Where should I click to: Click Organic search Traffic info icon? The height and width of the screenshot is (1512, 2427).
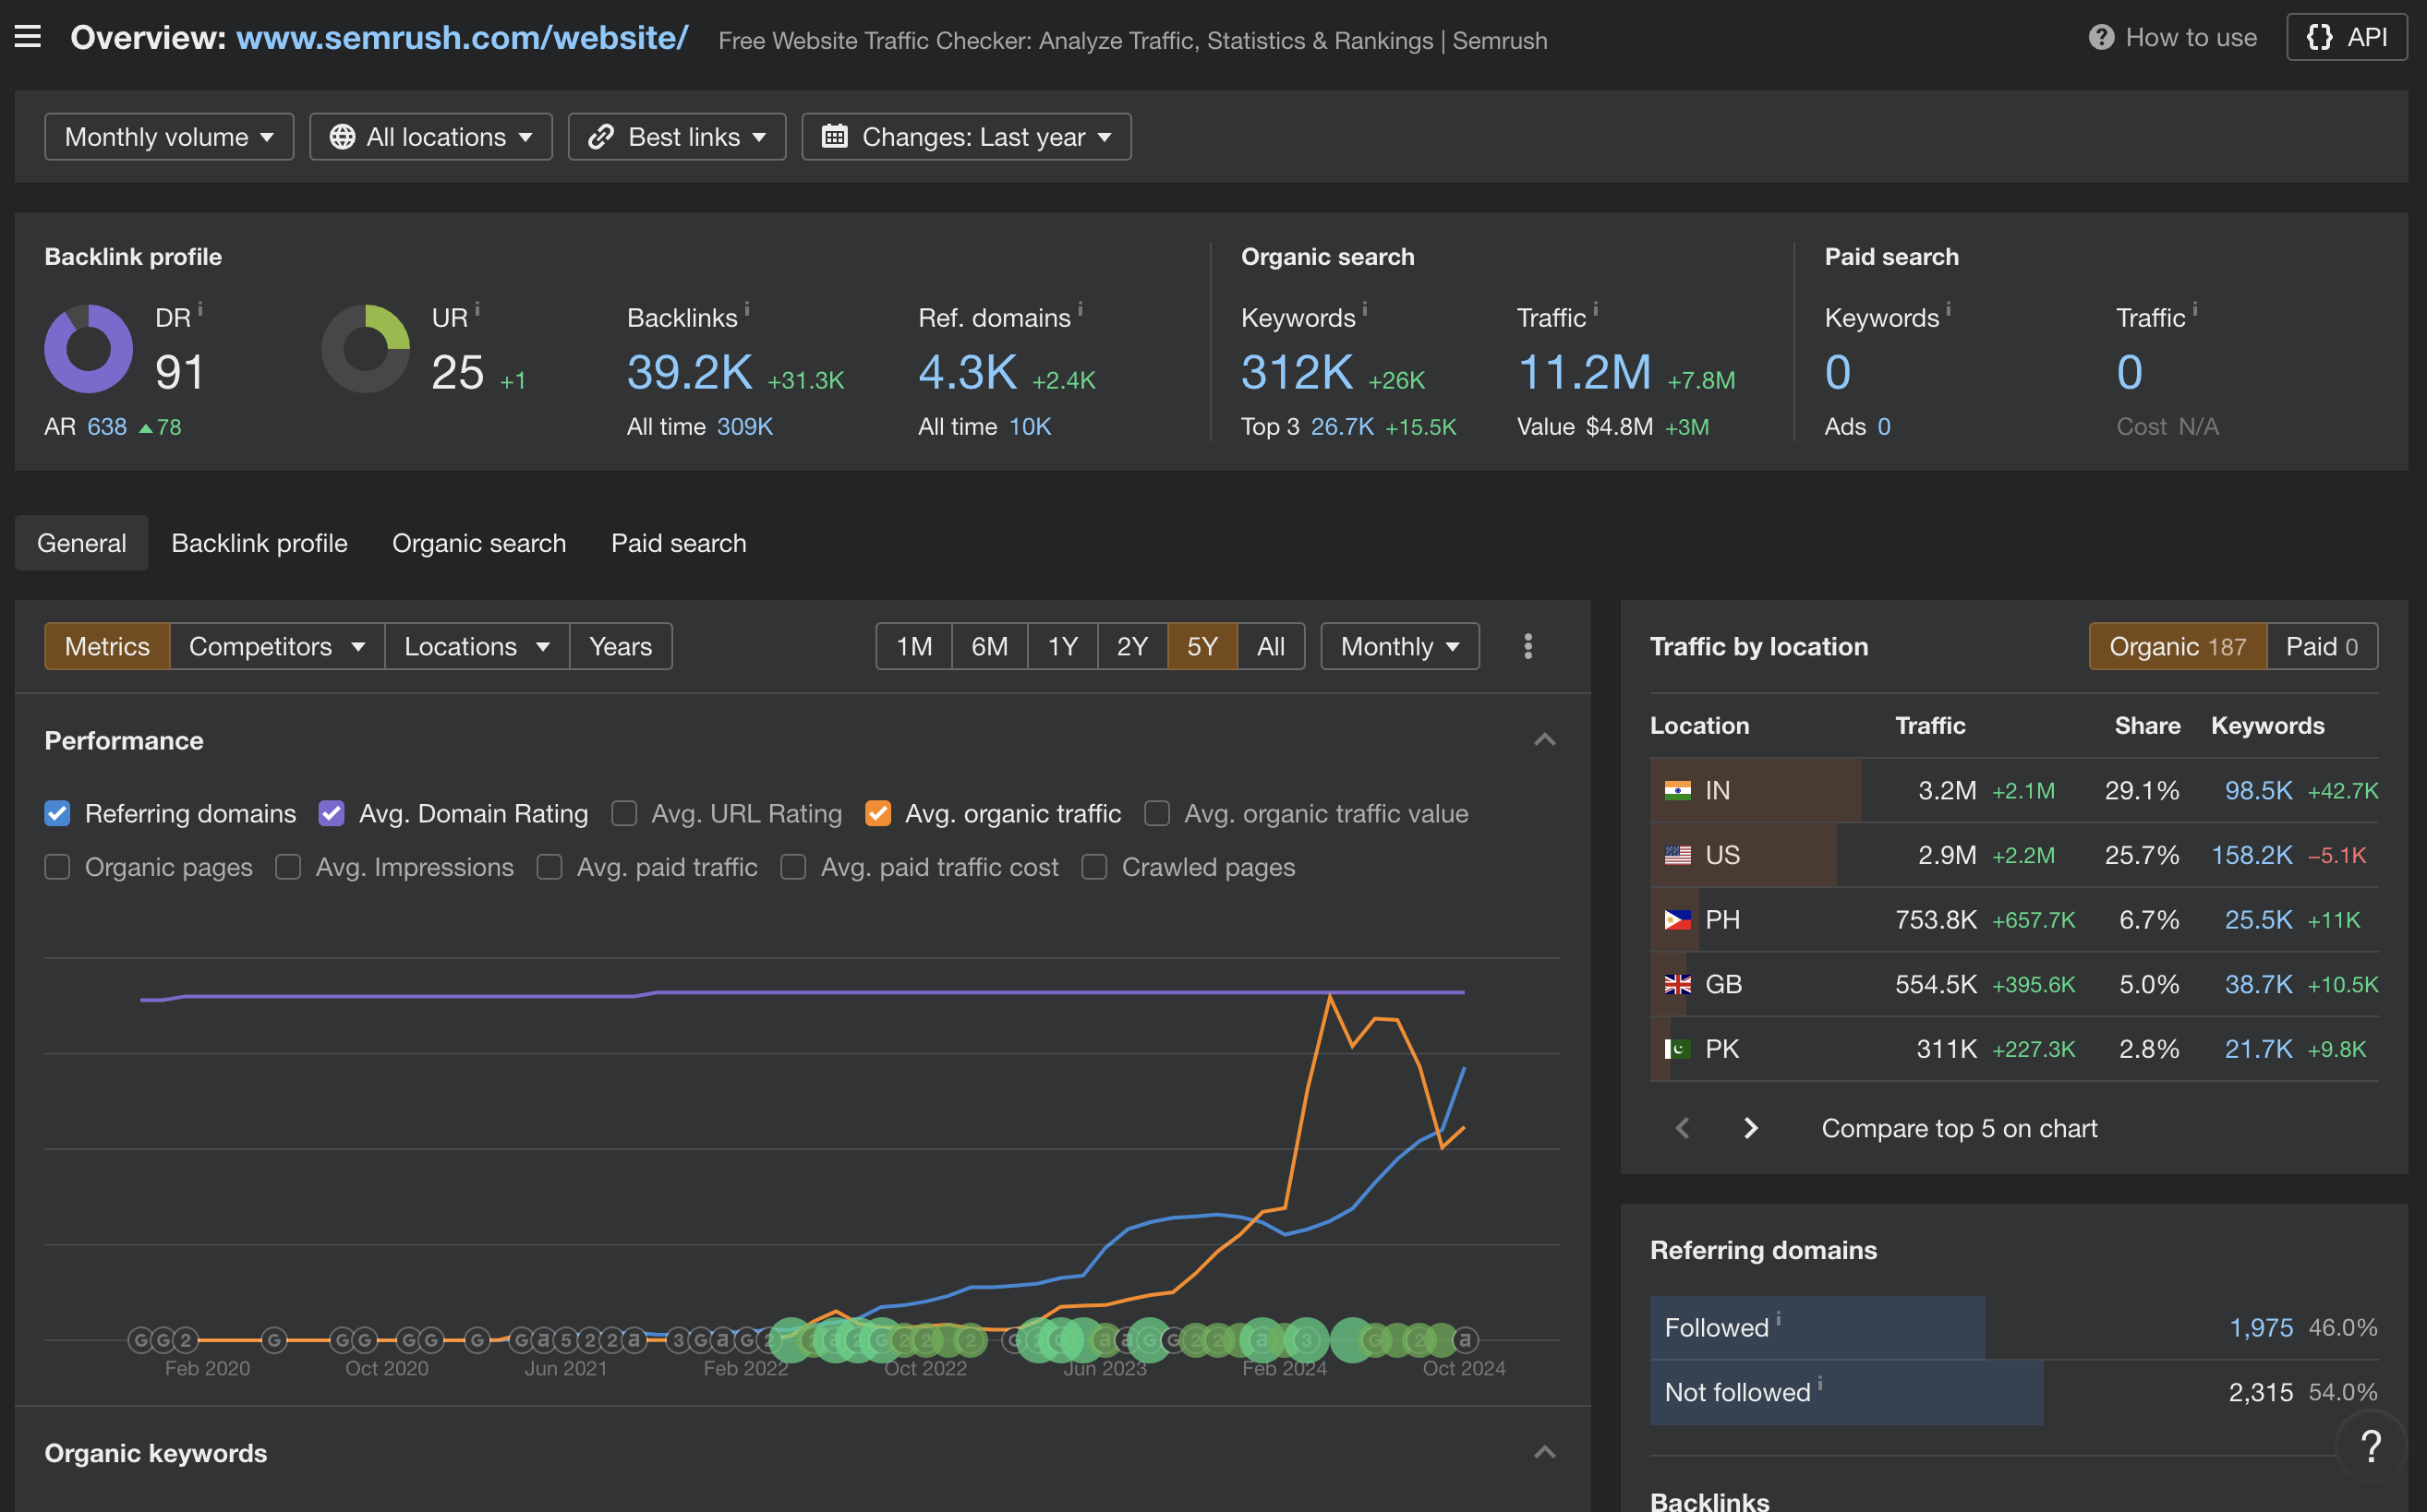[x=1596, y=308]
